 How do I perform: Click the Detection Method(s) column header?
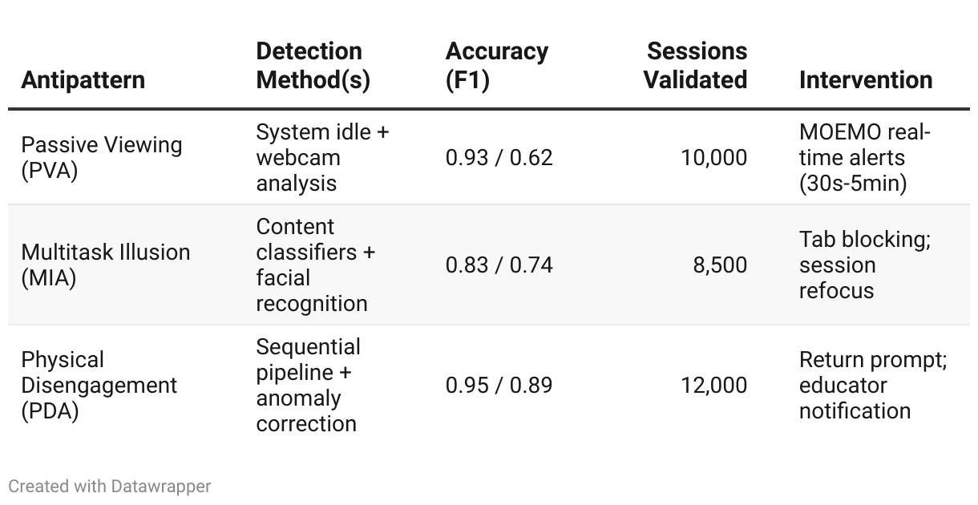pyautogui.click(x=313, y=66)
